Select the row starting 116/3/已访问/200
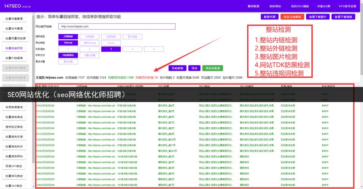363x189 pixels. [x=195, y=105]
